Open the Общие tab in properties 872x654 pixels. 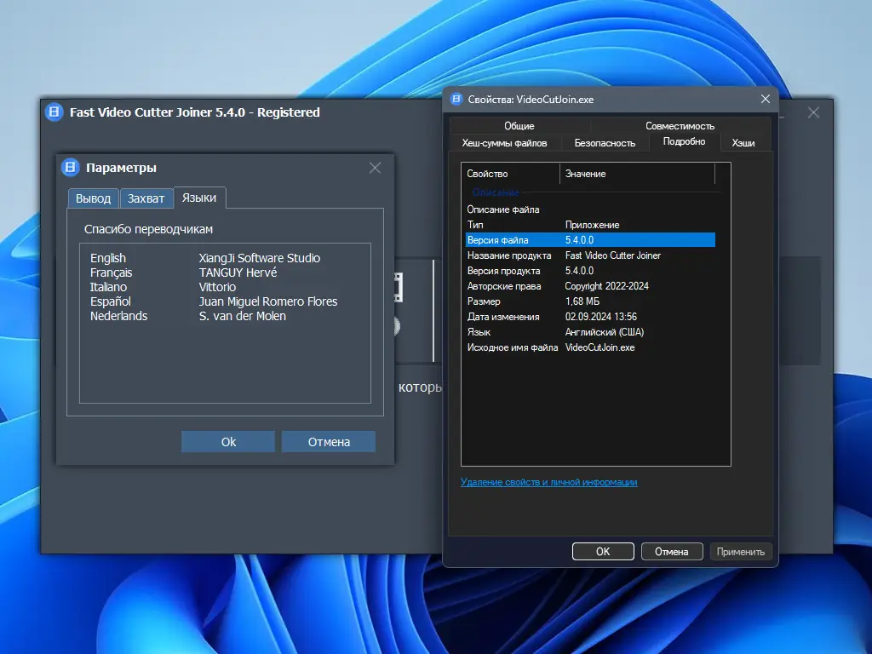coord(519,126)
